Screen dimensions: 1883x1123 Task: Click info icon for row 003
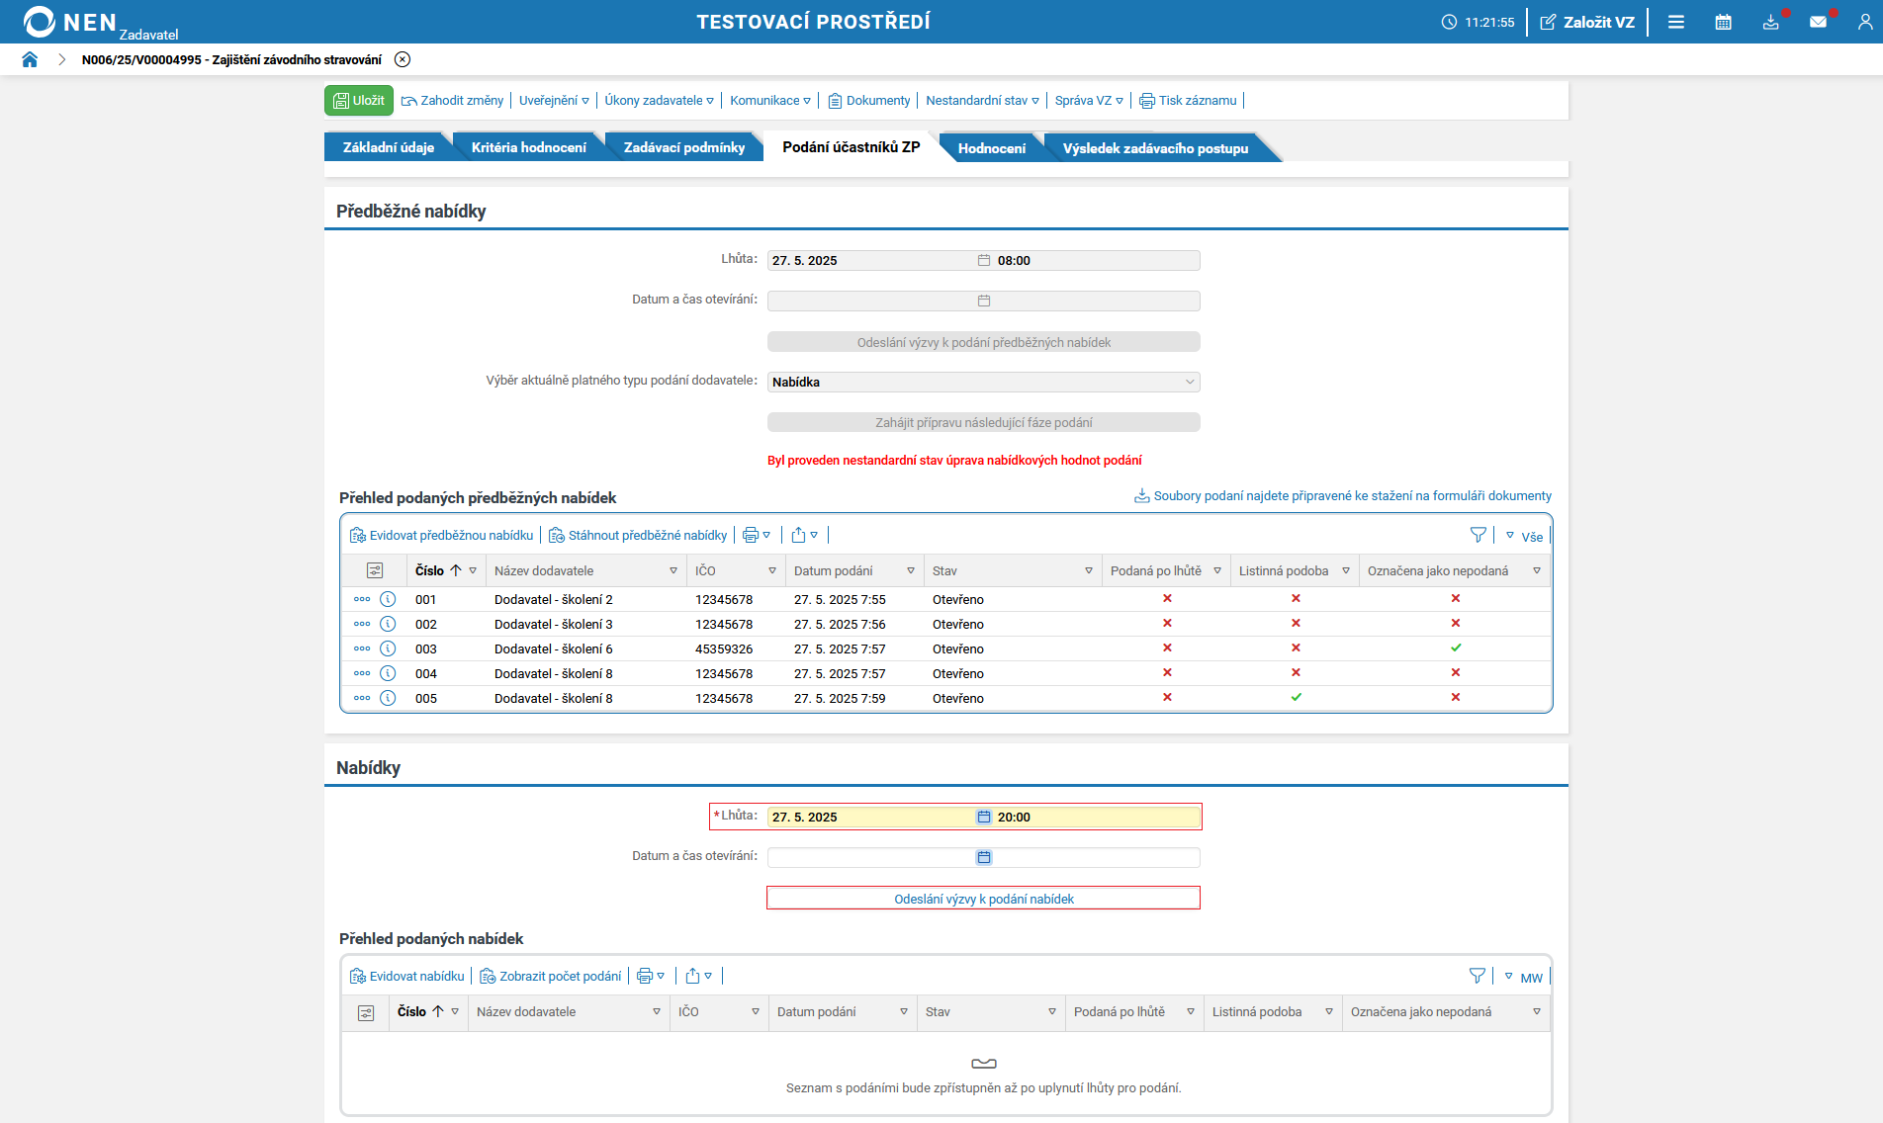pos(388,648)
